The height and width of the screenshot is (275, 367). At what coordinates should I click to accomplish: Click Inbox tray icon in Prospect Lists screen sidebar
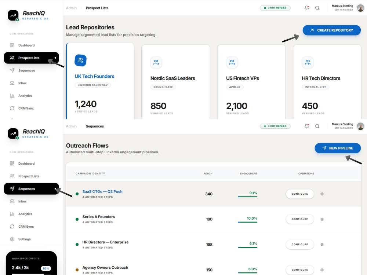point(12,83)
